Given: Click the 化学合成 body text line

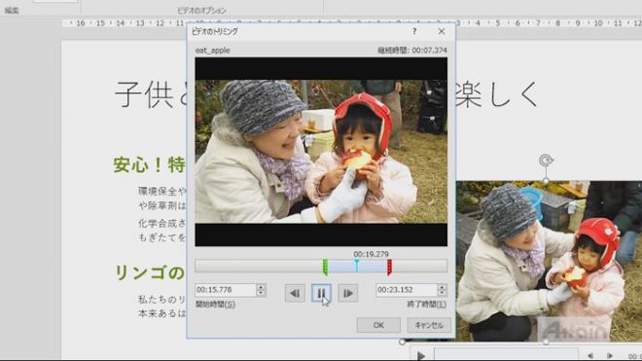Looking at the screenshot, I should (161, 224).
